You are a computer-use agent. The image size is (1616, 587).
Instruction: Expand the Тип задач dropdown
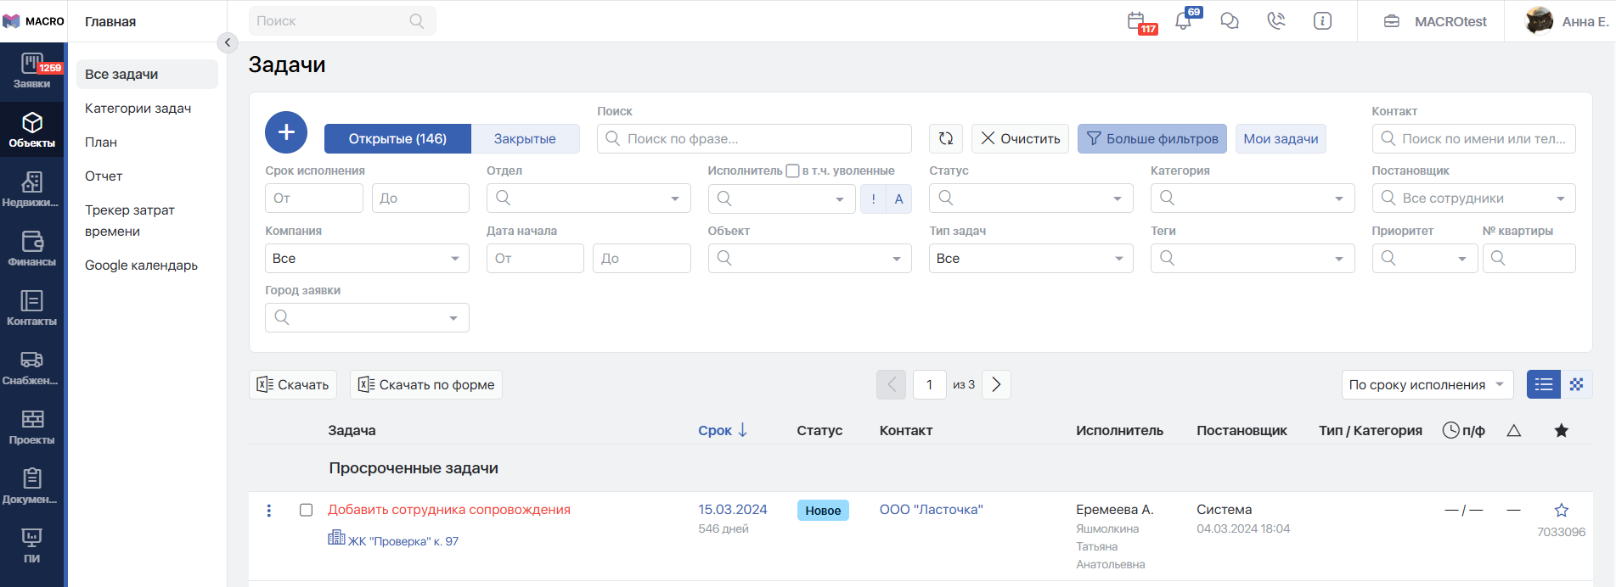click(x=1030, y=259)
